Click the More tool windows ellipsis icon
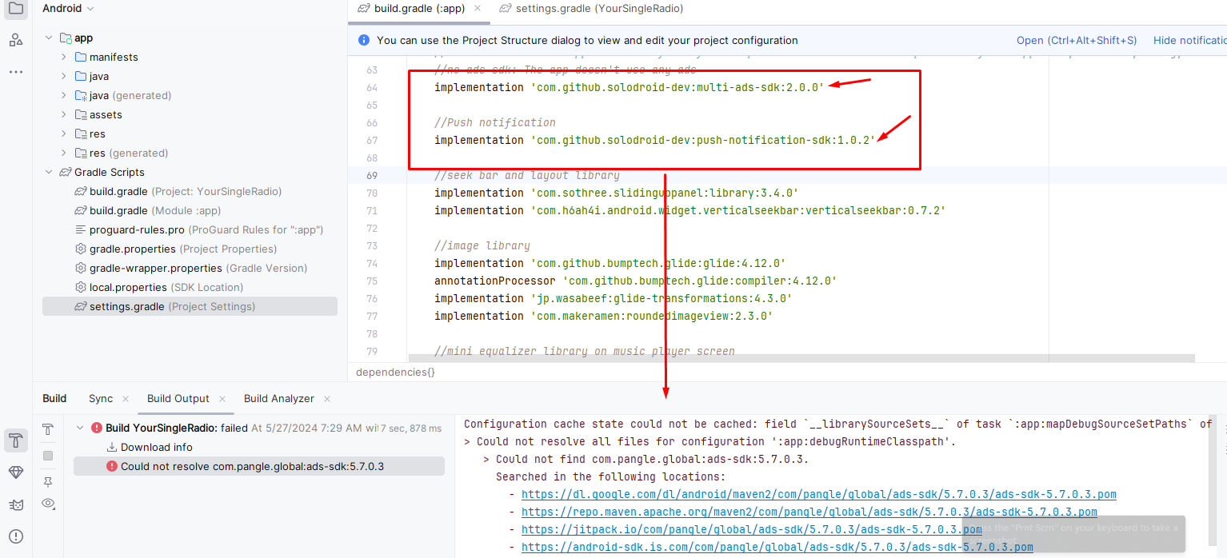Viewport: 1227px width, 558px height. [16, 72]
